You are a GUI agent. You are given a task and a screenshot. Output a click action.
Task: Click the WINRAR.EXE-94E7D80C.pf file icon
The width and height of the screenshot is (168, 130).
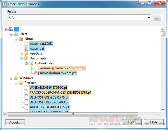tap(26, 88)
